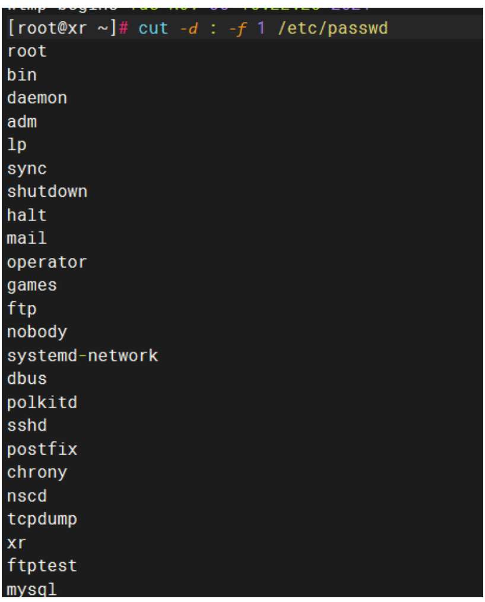Click the root username line
The image size is (485, 602).
click(x=27, y=52)
